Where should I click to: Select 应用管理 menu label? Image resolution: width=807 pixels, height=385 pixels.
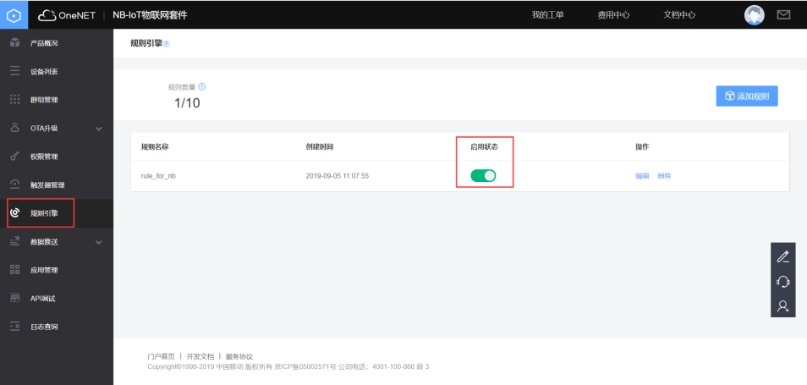pyautogui.click(x=44, y=270)
